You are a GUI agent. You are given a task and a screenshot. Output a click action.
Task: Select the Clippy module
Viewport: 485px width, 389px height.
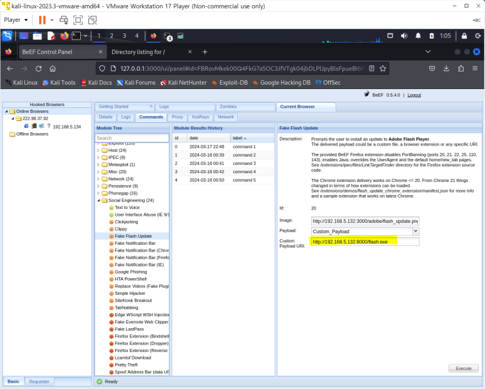(x=120, y=229)
